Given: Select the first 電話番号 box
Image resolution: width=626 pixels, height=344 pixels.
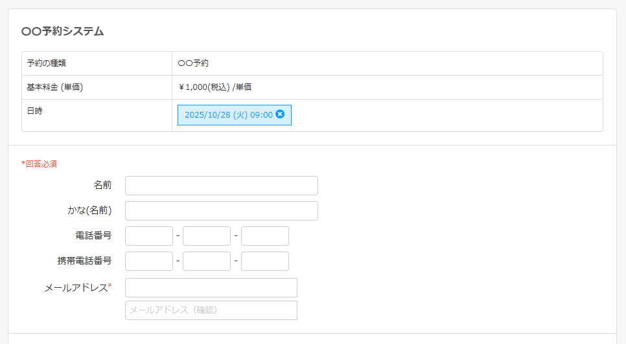Looking at the screenshot, I should (148, 236).
